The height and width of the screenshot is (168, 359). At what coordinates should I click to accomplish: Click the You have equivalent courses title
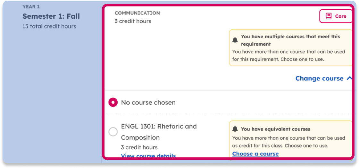pyautogui.click(x=275, y=129)
